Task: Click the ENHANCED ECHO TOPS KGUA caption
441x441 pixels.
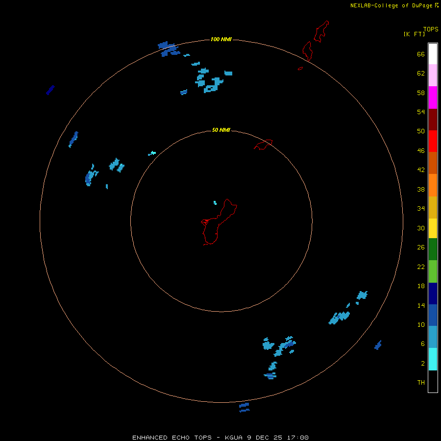Action: click(220, 438)
